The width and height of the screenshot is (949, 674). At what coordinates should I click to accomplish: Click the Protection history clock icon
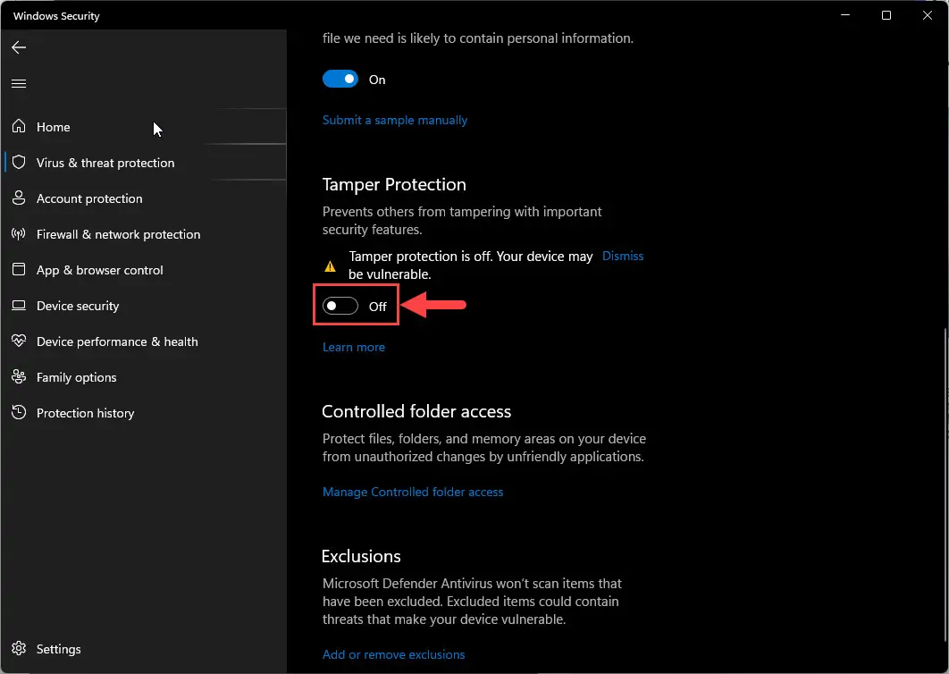tap(19, 412)
